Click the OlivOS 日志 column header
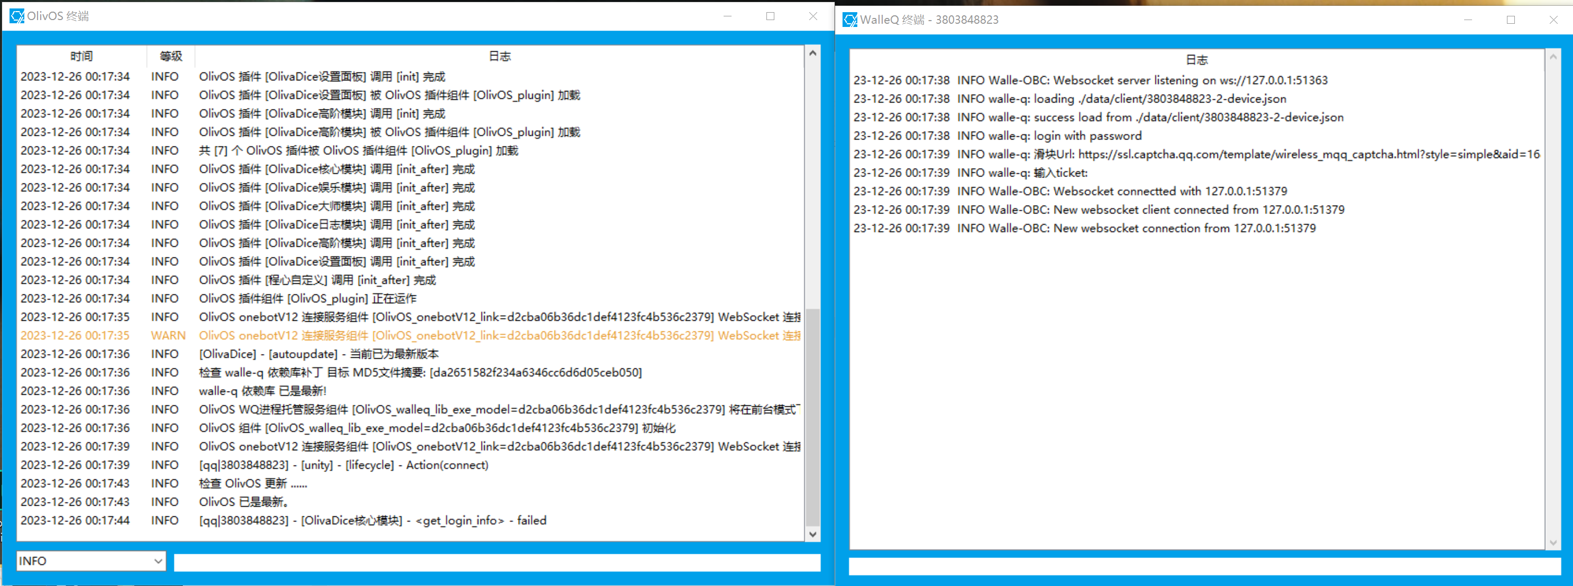 pyautogui.click(x=499, y=56)
